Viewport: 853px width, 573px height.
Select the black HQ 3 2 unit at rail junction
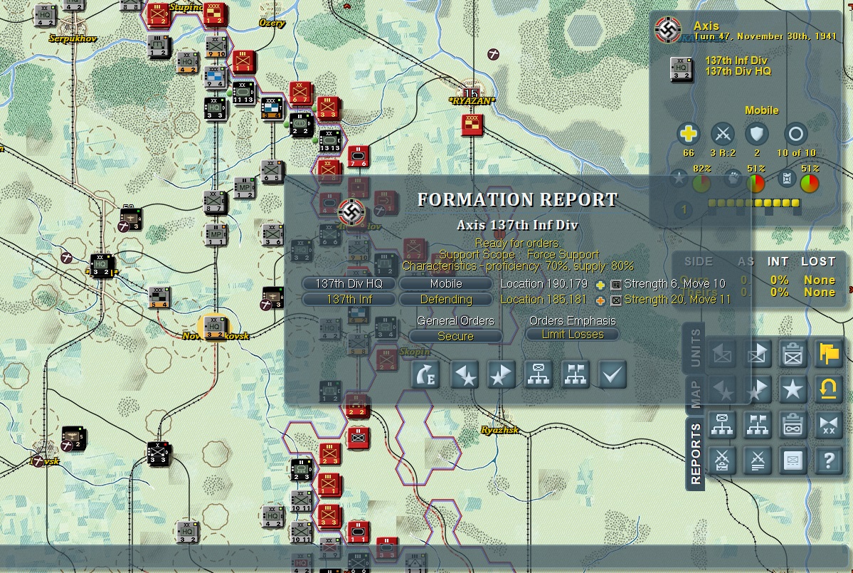point(102,266)
